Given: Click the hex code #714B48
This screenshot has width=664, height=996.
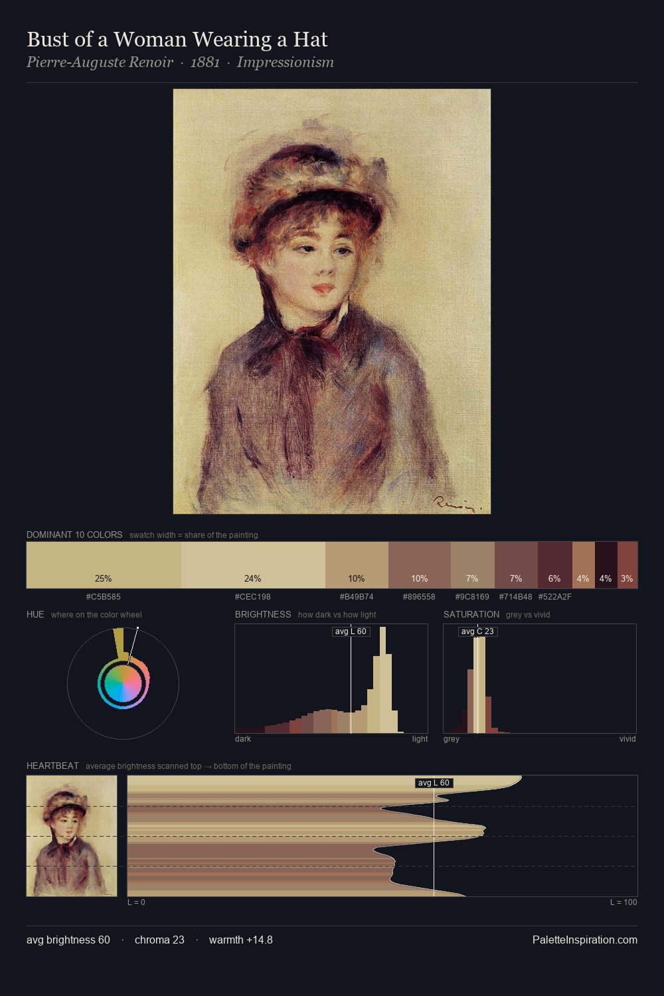Looking at the screenshot, I should [516, 597].
